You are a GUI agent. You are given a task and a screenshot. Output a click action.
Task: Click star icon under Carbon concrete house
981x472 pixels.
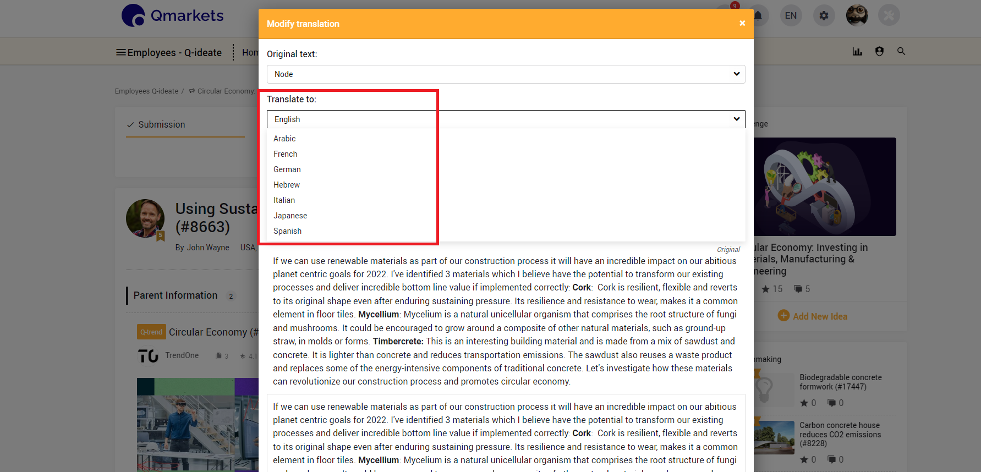point(804,459)
